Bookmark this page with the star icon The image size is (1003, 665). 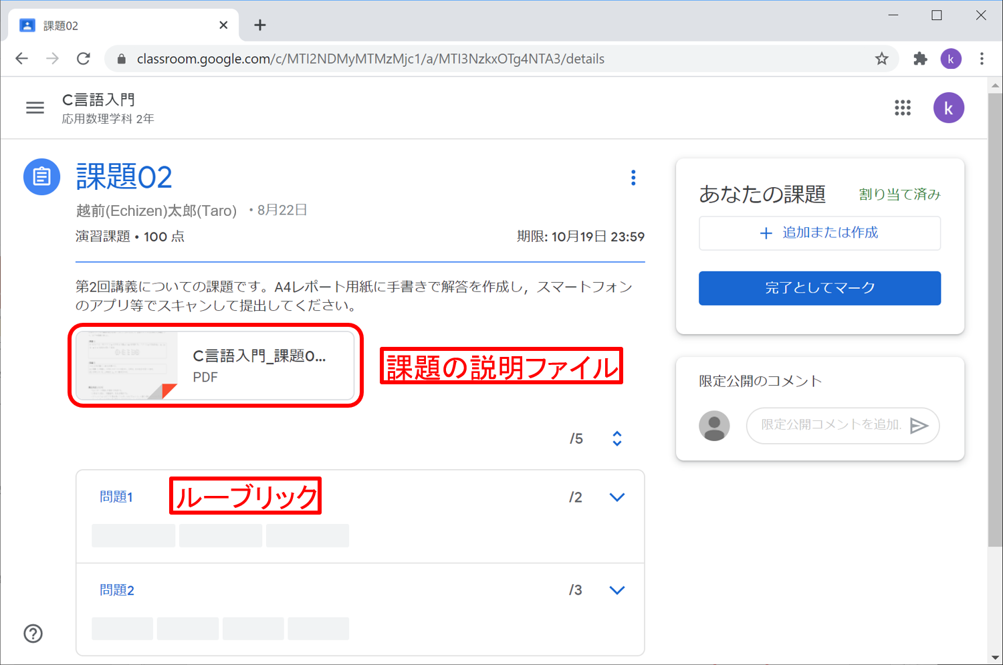point(881,59)
